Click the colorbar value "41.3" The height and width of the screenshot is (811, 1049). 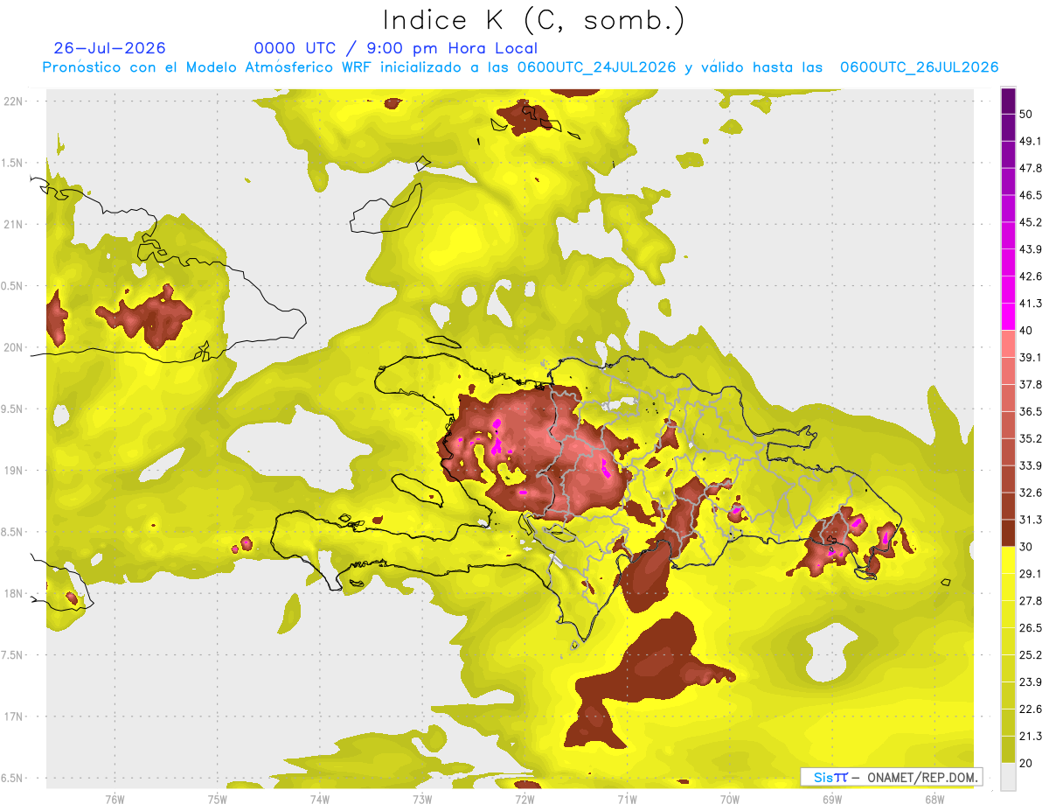tap(1031, 304)
